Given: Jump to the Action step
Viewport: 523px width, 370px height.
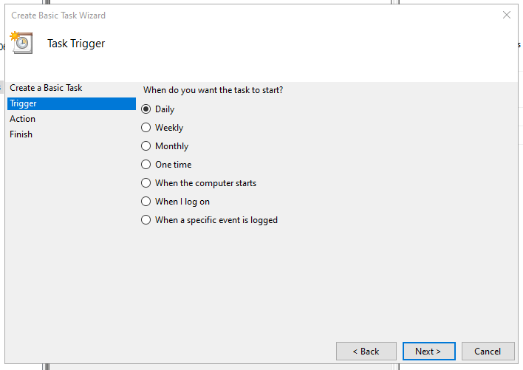Looking at the screenshot, I should pos(22,119).
